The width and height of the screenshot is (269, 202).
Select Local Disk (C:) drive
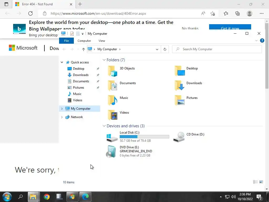click(138, 137)
